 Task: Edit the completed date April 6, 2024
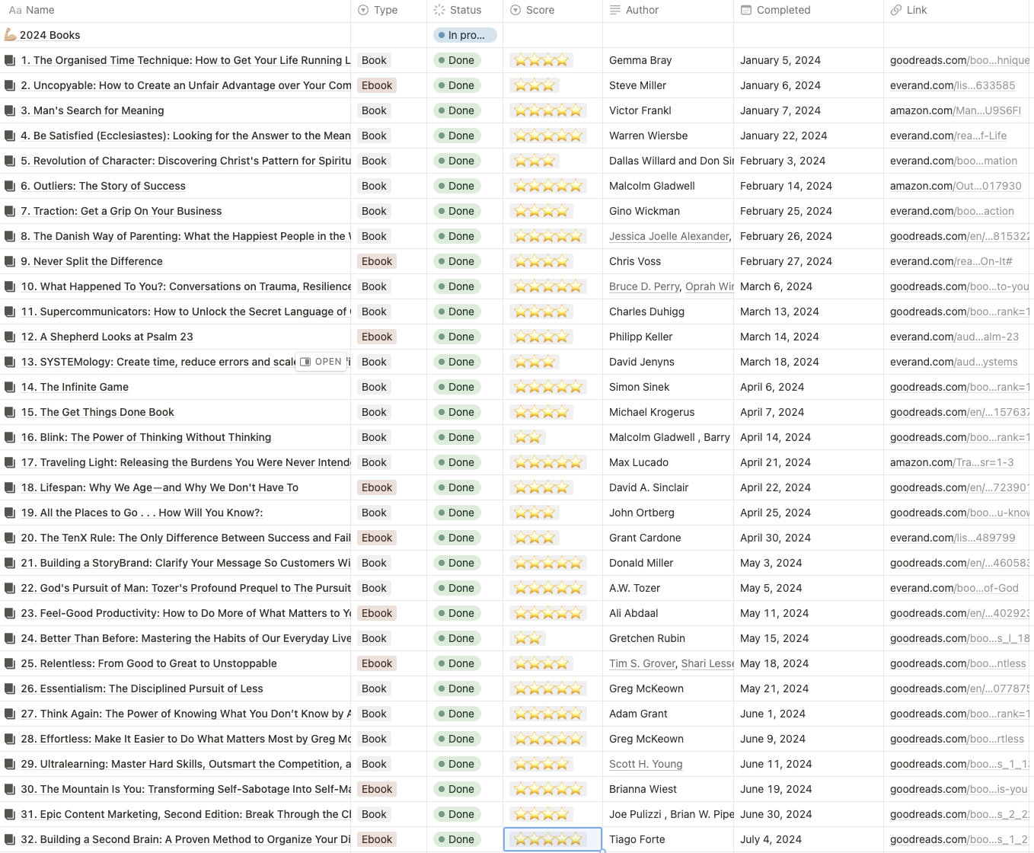click(x=772, y=387)
